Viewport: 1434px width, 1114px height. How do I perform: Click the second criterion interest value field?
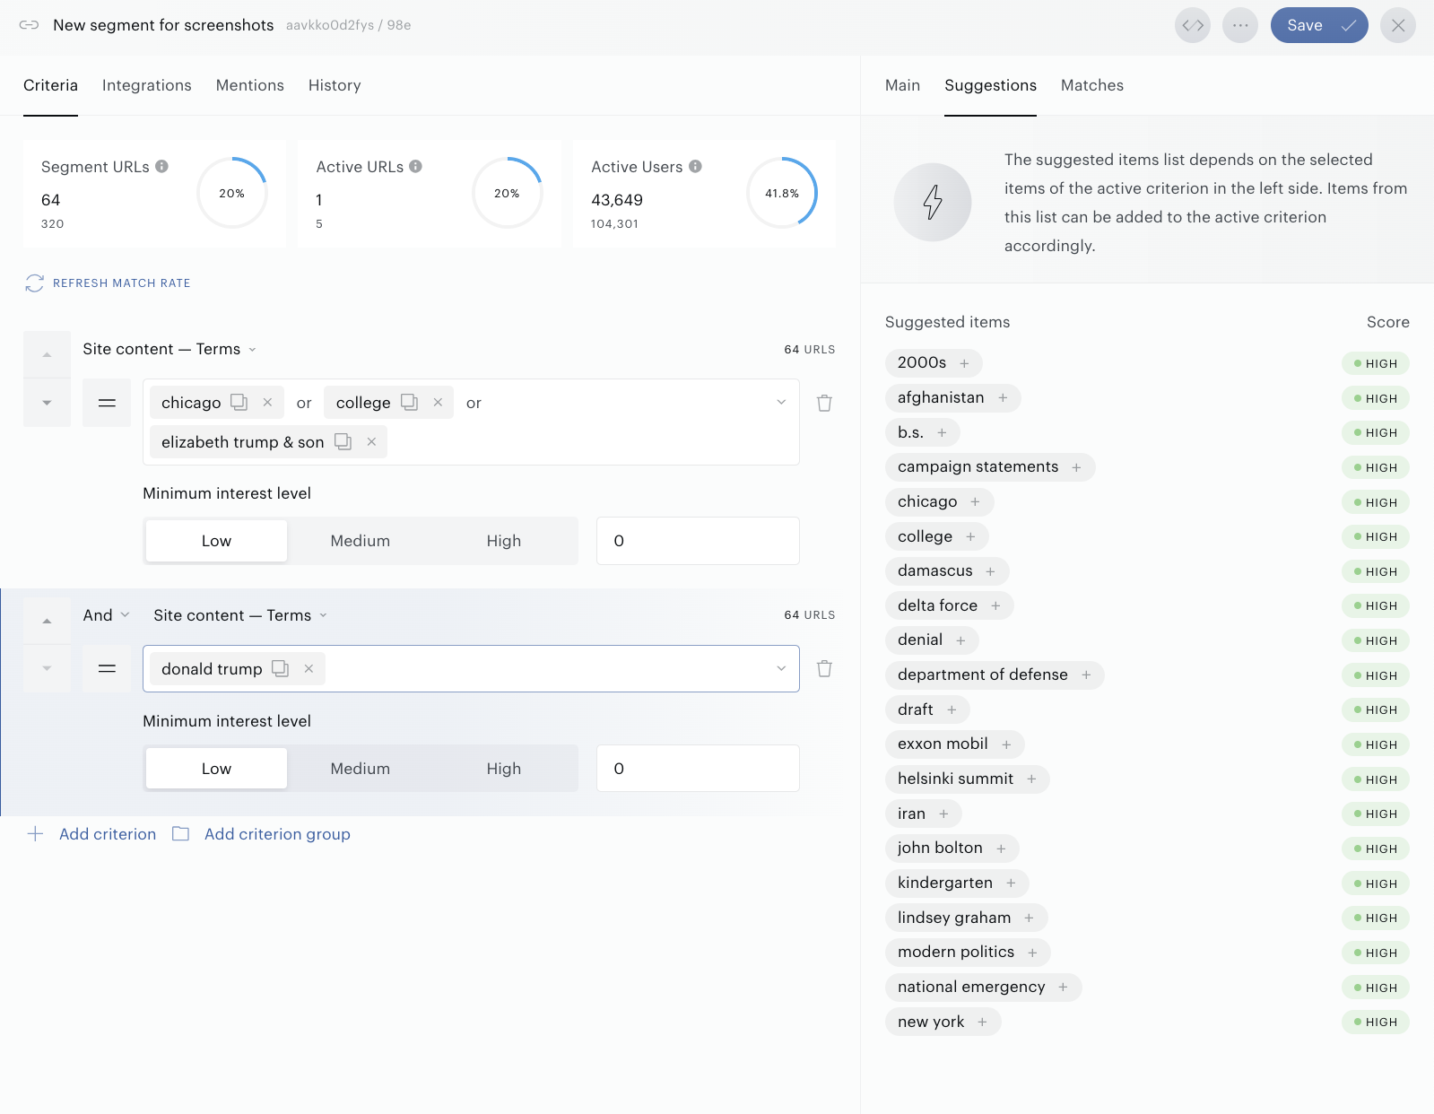click(x=698, y=769)
